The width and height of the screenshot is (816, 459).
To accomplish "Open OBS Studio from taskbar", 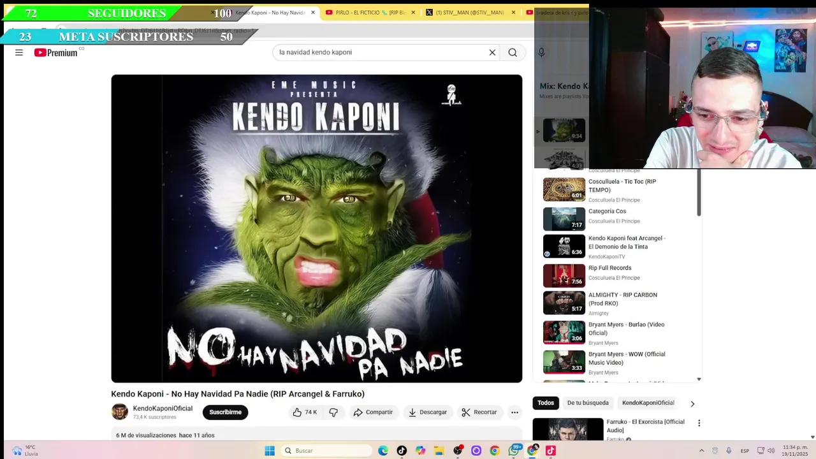I will click(458, 451).
